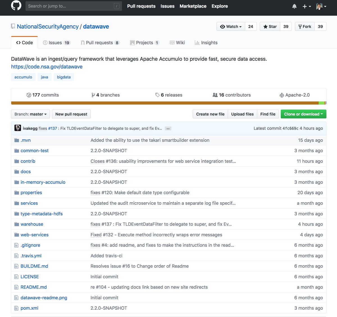Click the properties folder icon

(17, 193)
